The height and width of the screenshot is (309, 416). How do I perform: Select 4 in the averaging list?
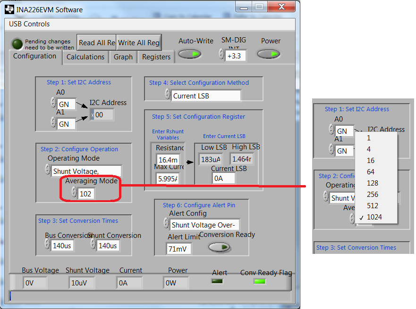376,149
